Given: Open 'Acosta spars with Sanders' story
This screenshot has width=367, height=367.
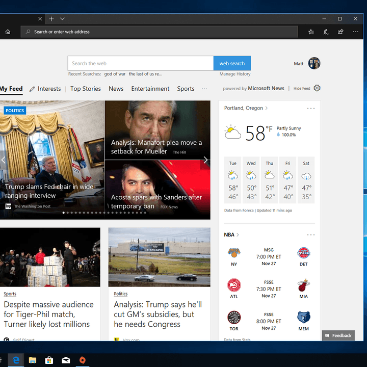Looking at the screenshot, I should click(x=156, y=201).
